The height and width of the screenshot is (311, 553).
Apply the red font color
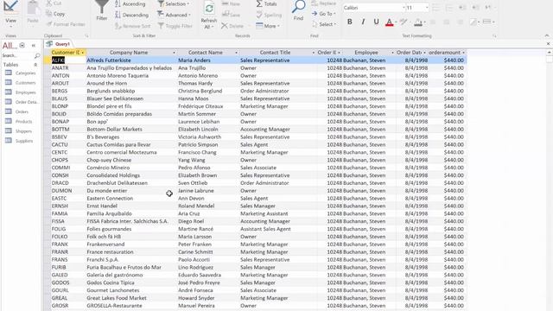(390, 22)
